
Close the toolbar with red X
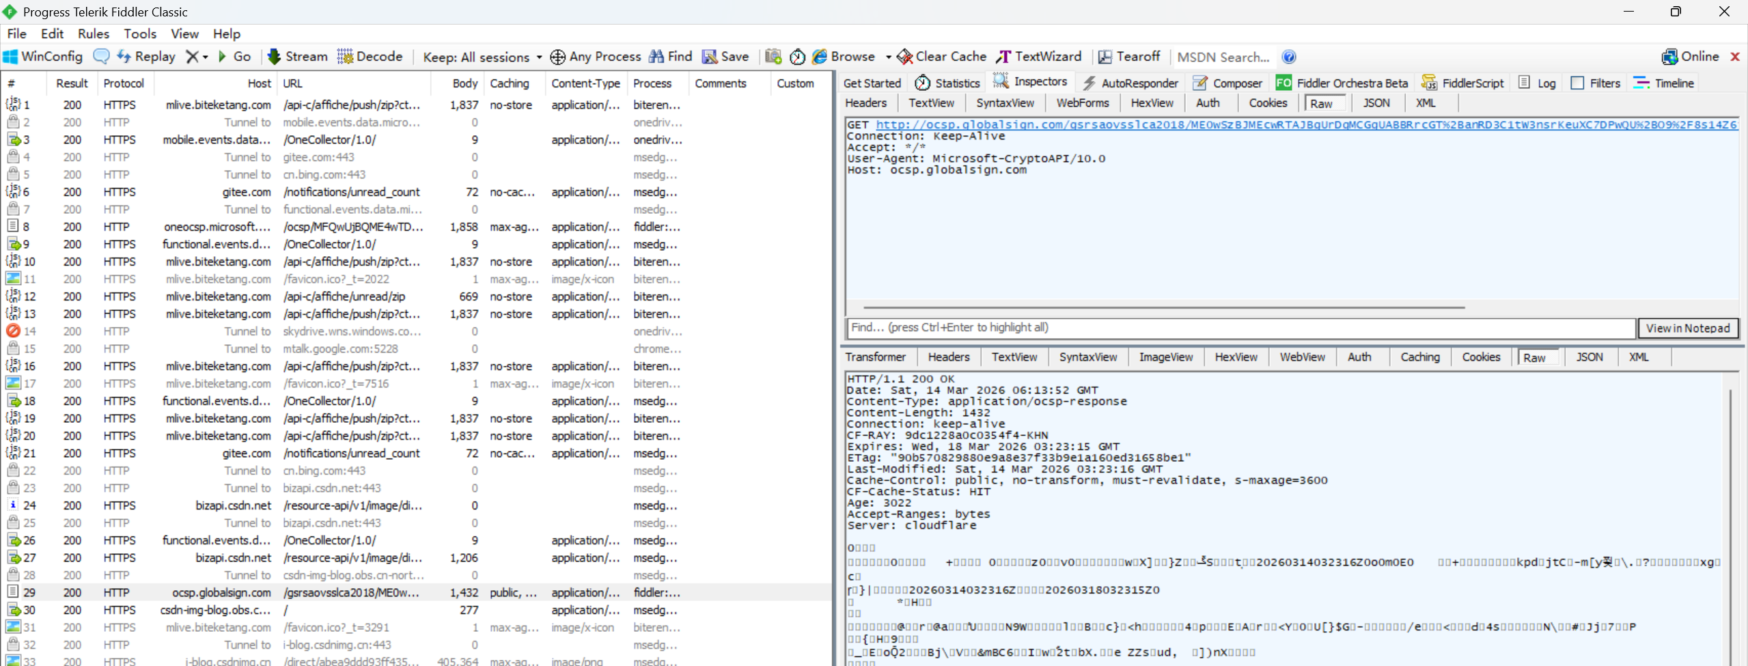click(1735, 57)
